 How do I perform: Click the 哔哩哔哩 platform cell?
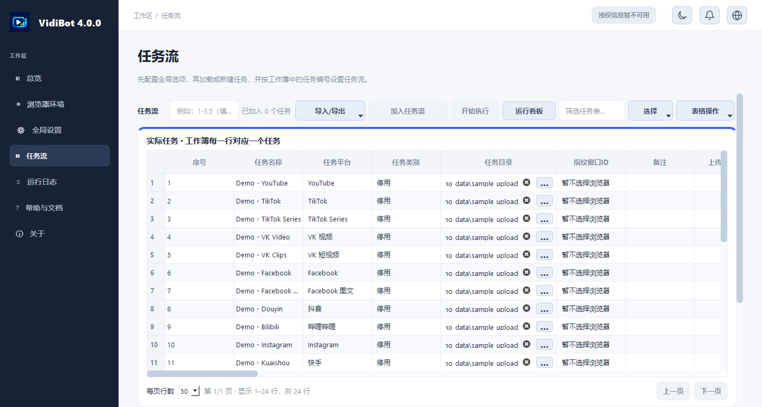click(337, 327)
